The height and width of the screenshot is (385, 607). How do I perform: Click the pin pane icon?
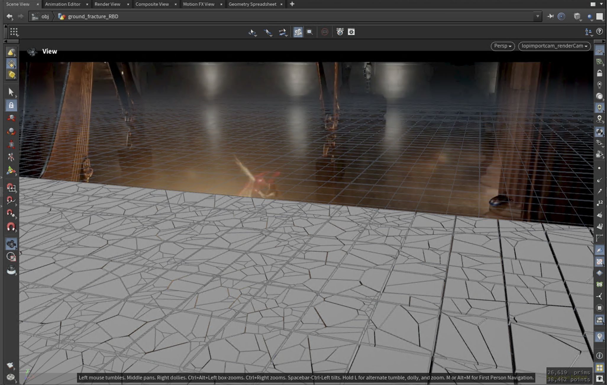click(550, 17)
